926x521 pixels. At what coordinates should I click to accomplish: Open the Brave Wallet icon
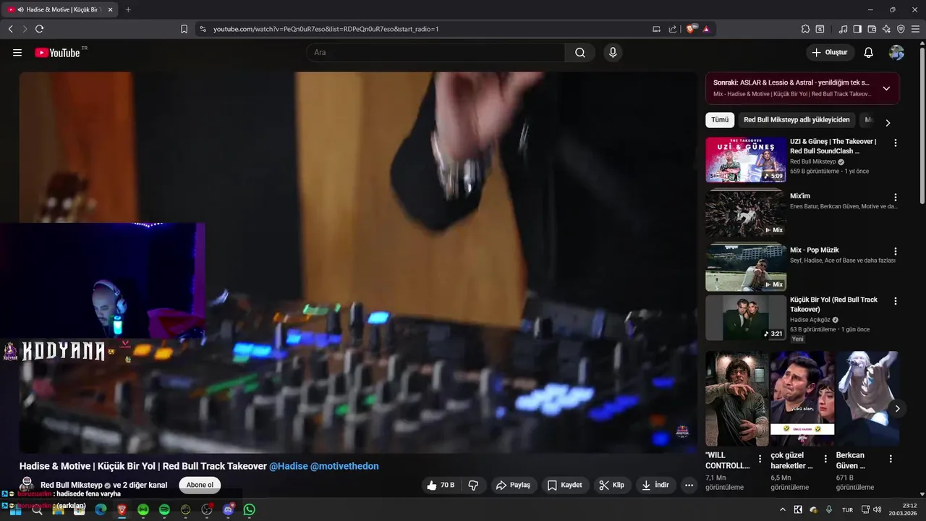click(x=872, y=29)
